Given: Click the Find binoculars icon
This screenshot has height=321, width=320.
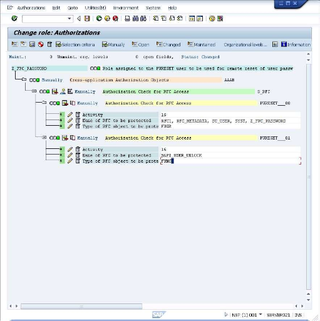Looking at the screenshot, I should click(135, 19).
